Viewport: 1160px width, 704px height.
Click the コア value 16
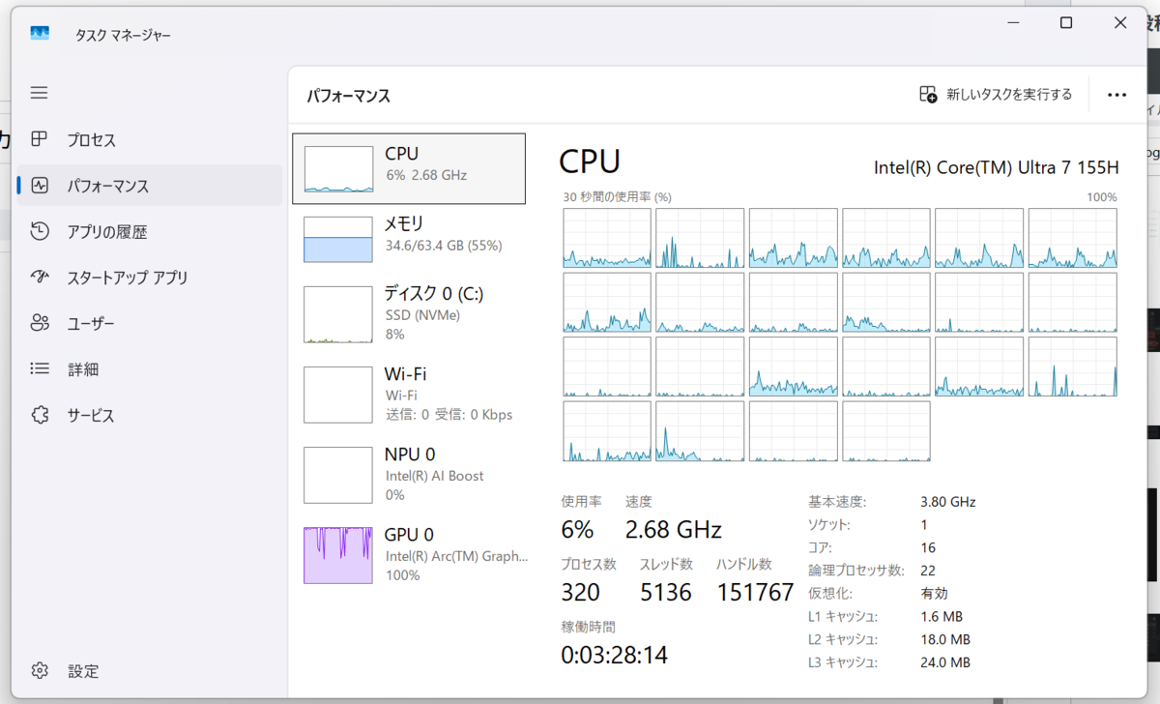pyautogui.click(x=928, y=547)
